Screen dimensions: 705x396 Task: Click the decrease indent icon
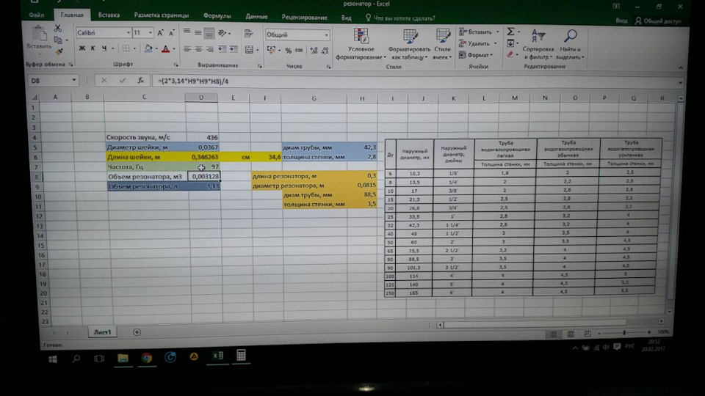coord(222,49)
